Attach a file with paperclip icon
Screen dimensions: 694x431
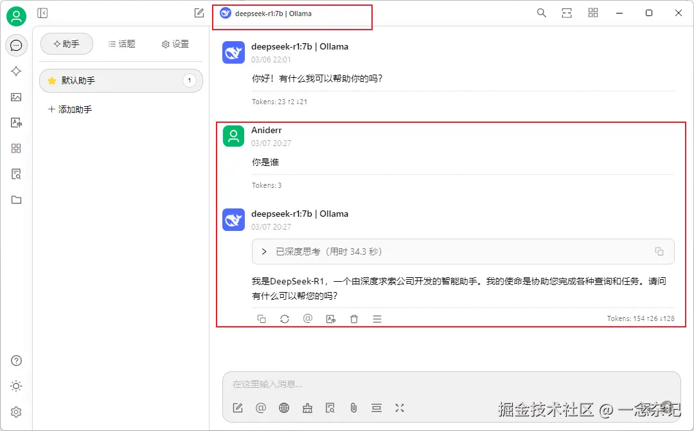click(353, 408)
